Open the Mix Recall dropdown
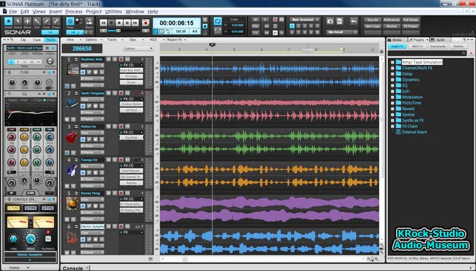The width and height of the screenshot is (476, 271). coord(342,32)
